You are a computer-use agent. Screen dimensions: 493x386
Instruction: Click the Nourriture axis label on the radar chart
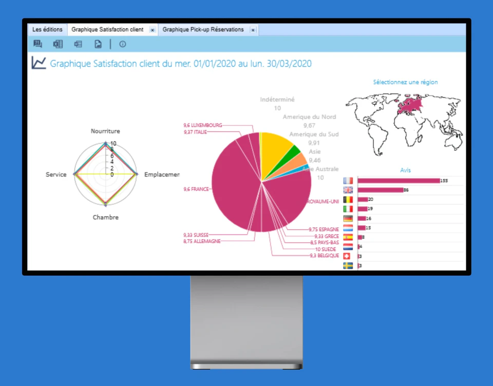[105, 131]
